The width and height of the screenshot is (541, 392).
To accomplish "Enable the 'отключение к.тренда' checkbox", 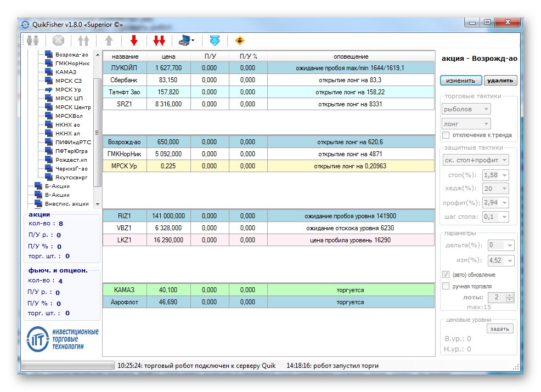I will click(446, 135).
